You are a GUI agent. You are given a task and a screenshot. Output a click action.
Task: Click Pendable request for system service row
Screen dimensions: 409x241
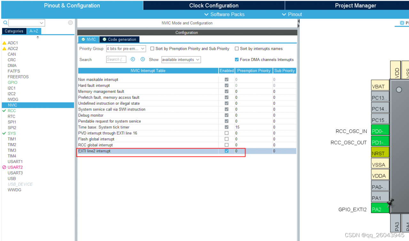(187, 121)
